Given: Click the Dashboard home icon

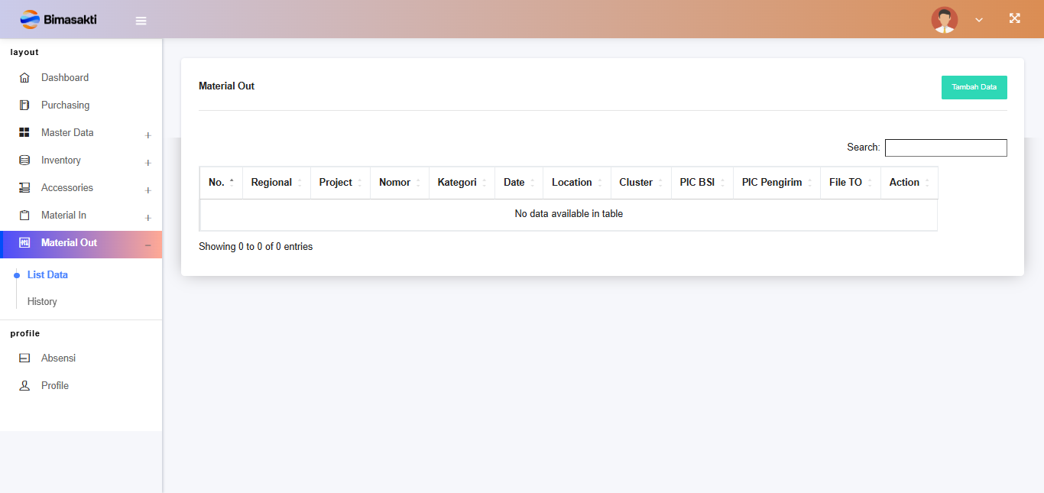Looking at the screenshot, I should [24, 78].
